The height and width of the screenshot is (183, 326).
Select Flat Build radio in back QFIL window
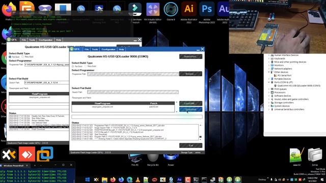(10, 56)
